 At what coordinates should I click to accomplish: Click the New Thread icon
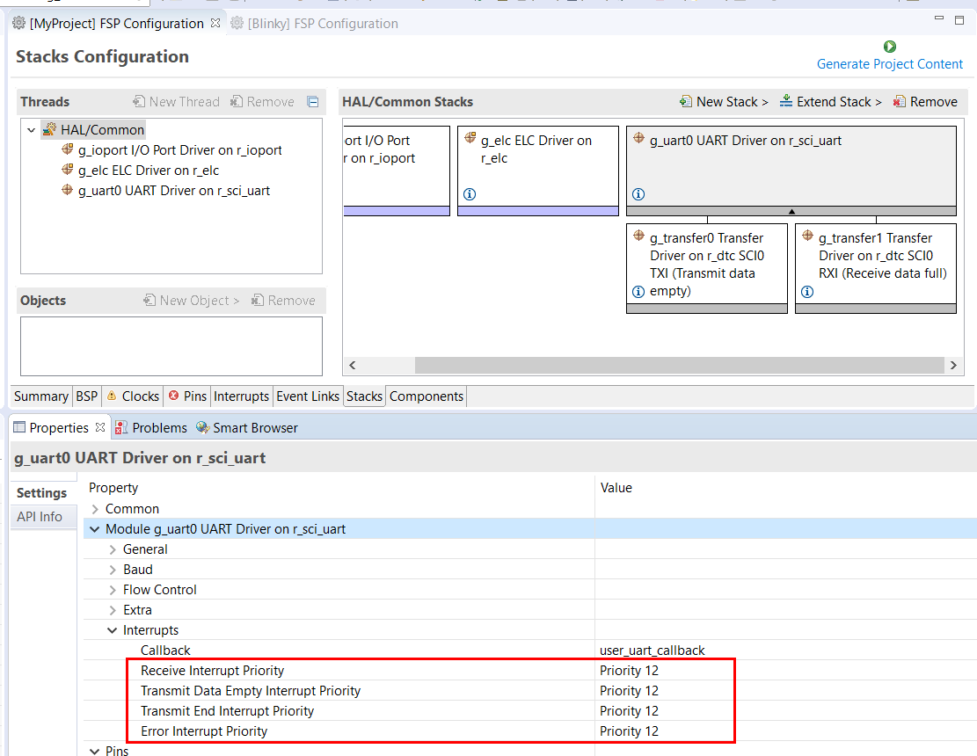[x=139, y=101]
